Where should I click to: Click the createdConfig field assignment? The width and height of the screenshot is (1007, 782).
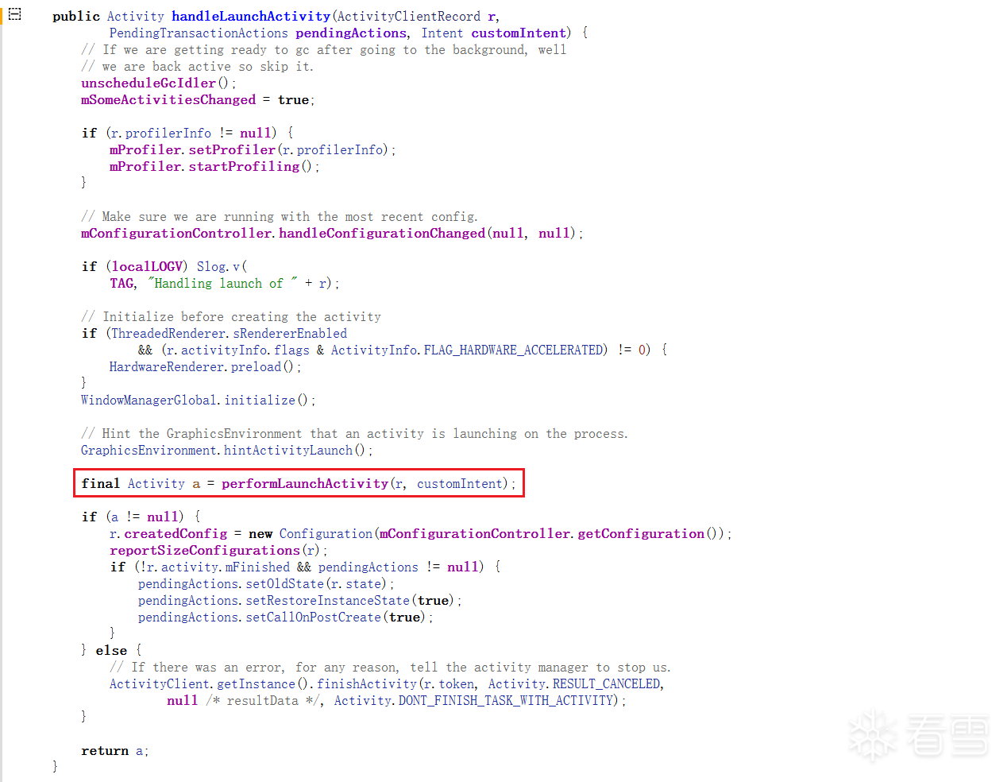click(x=176, y=533)
